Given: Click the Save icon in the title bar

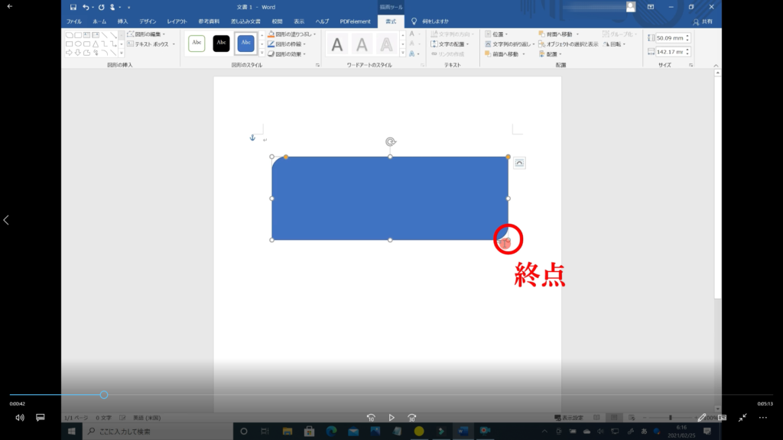Looking at the screenshot, I should tap(73, 7).
